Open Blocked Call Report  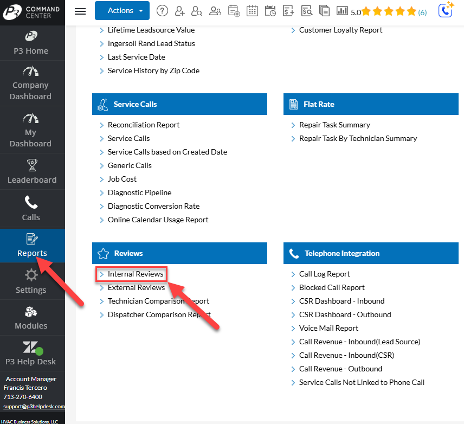tap(332, 288)
